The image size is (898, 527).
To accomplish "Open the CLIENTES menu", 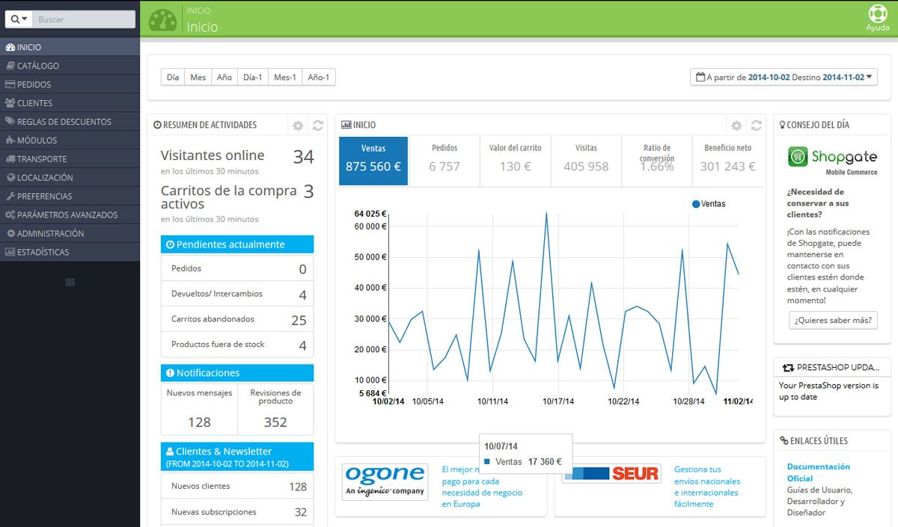I will click(70, 103).
